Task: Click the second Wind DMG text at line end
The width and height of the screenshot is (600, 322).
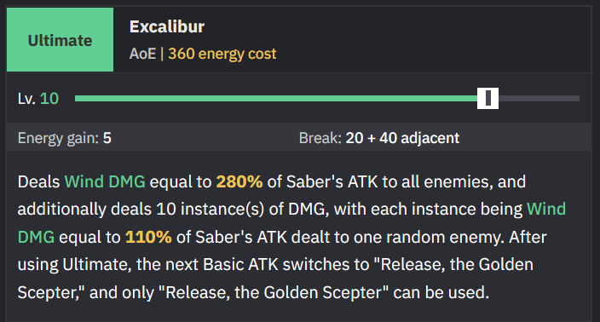Action: click(546, 210)
